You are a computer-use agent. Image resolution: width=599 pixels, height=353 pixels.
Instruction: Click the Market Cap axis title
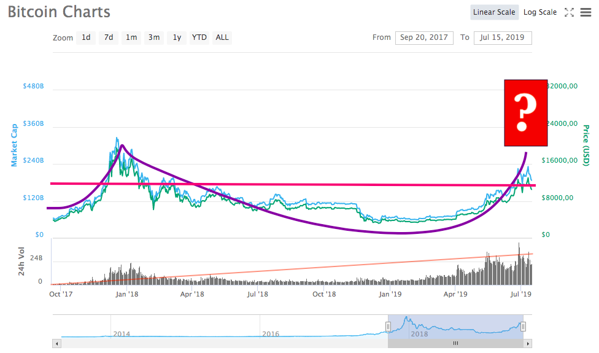tap(14, 145)
